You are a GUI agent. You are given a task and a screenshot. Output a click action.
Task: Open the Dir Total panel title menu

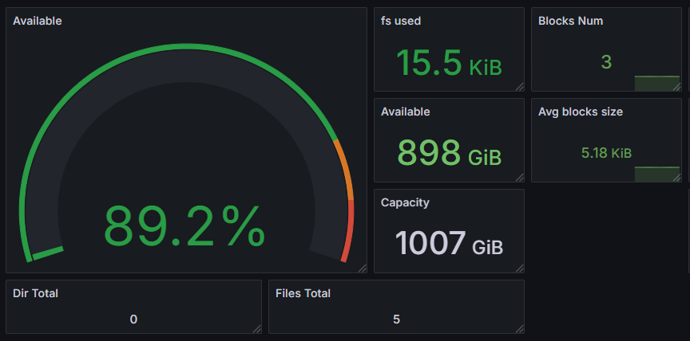(36, 293)
